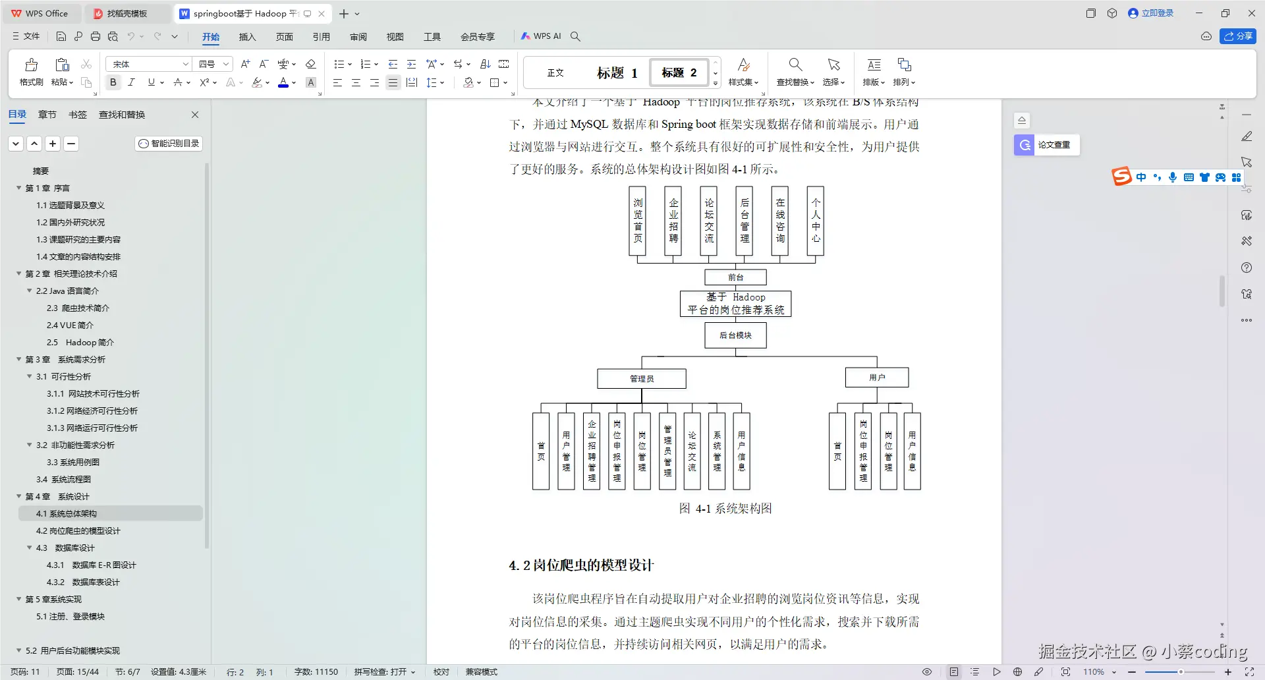Image resolution: width=1265 pixels, height=680 pixels.
Task: Open the 插入 (Insert) ribbon tab
Action: click(247, 37)
